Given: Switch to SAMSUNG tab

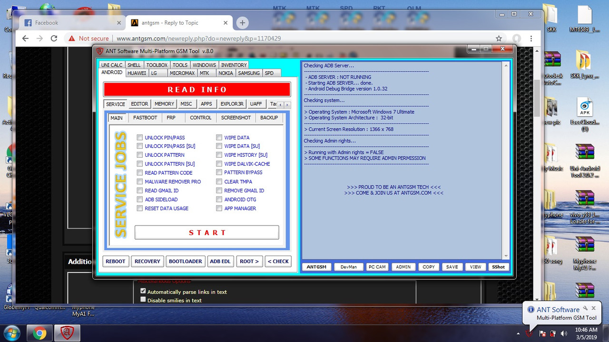Looking at the screenshot, I should 249,73.
